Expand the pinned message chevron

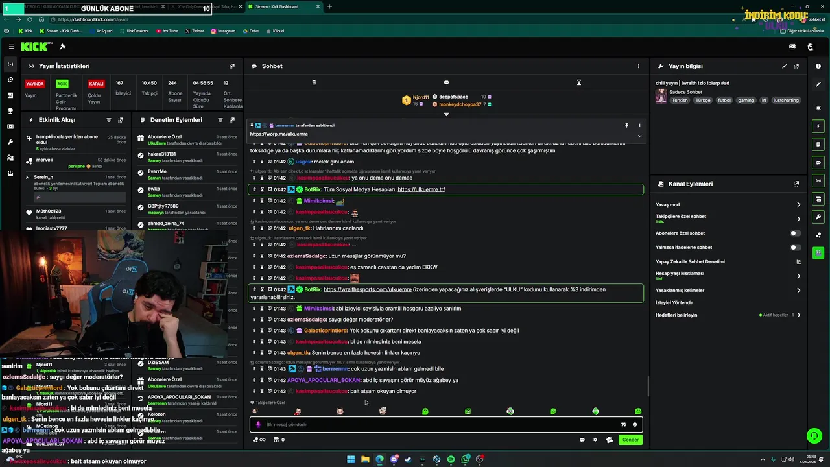pos(639,136)
